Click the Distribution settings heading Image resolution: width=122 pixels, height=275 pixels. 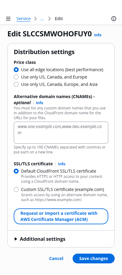coord(44,52)
